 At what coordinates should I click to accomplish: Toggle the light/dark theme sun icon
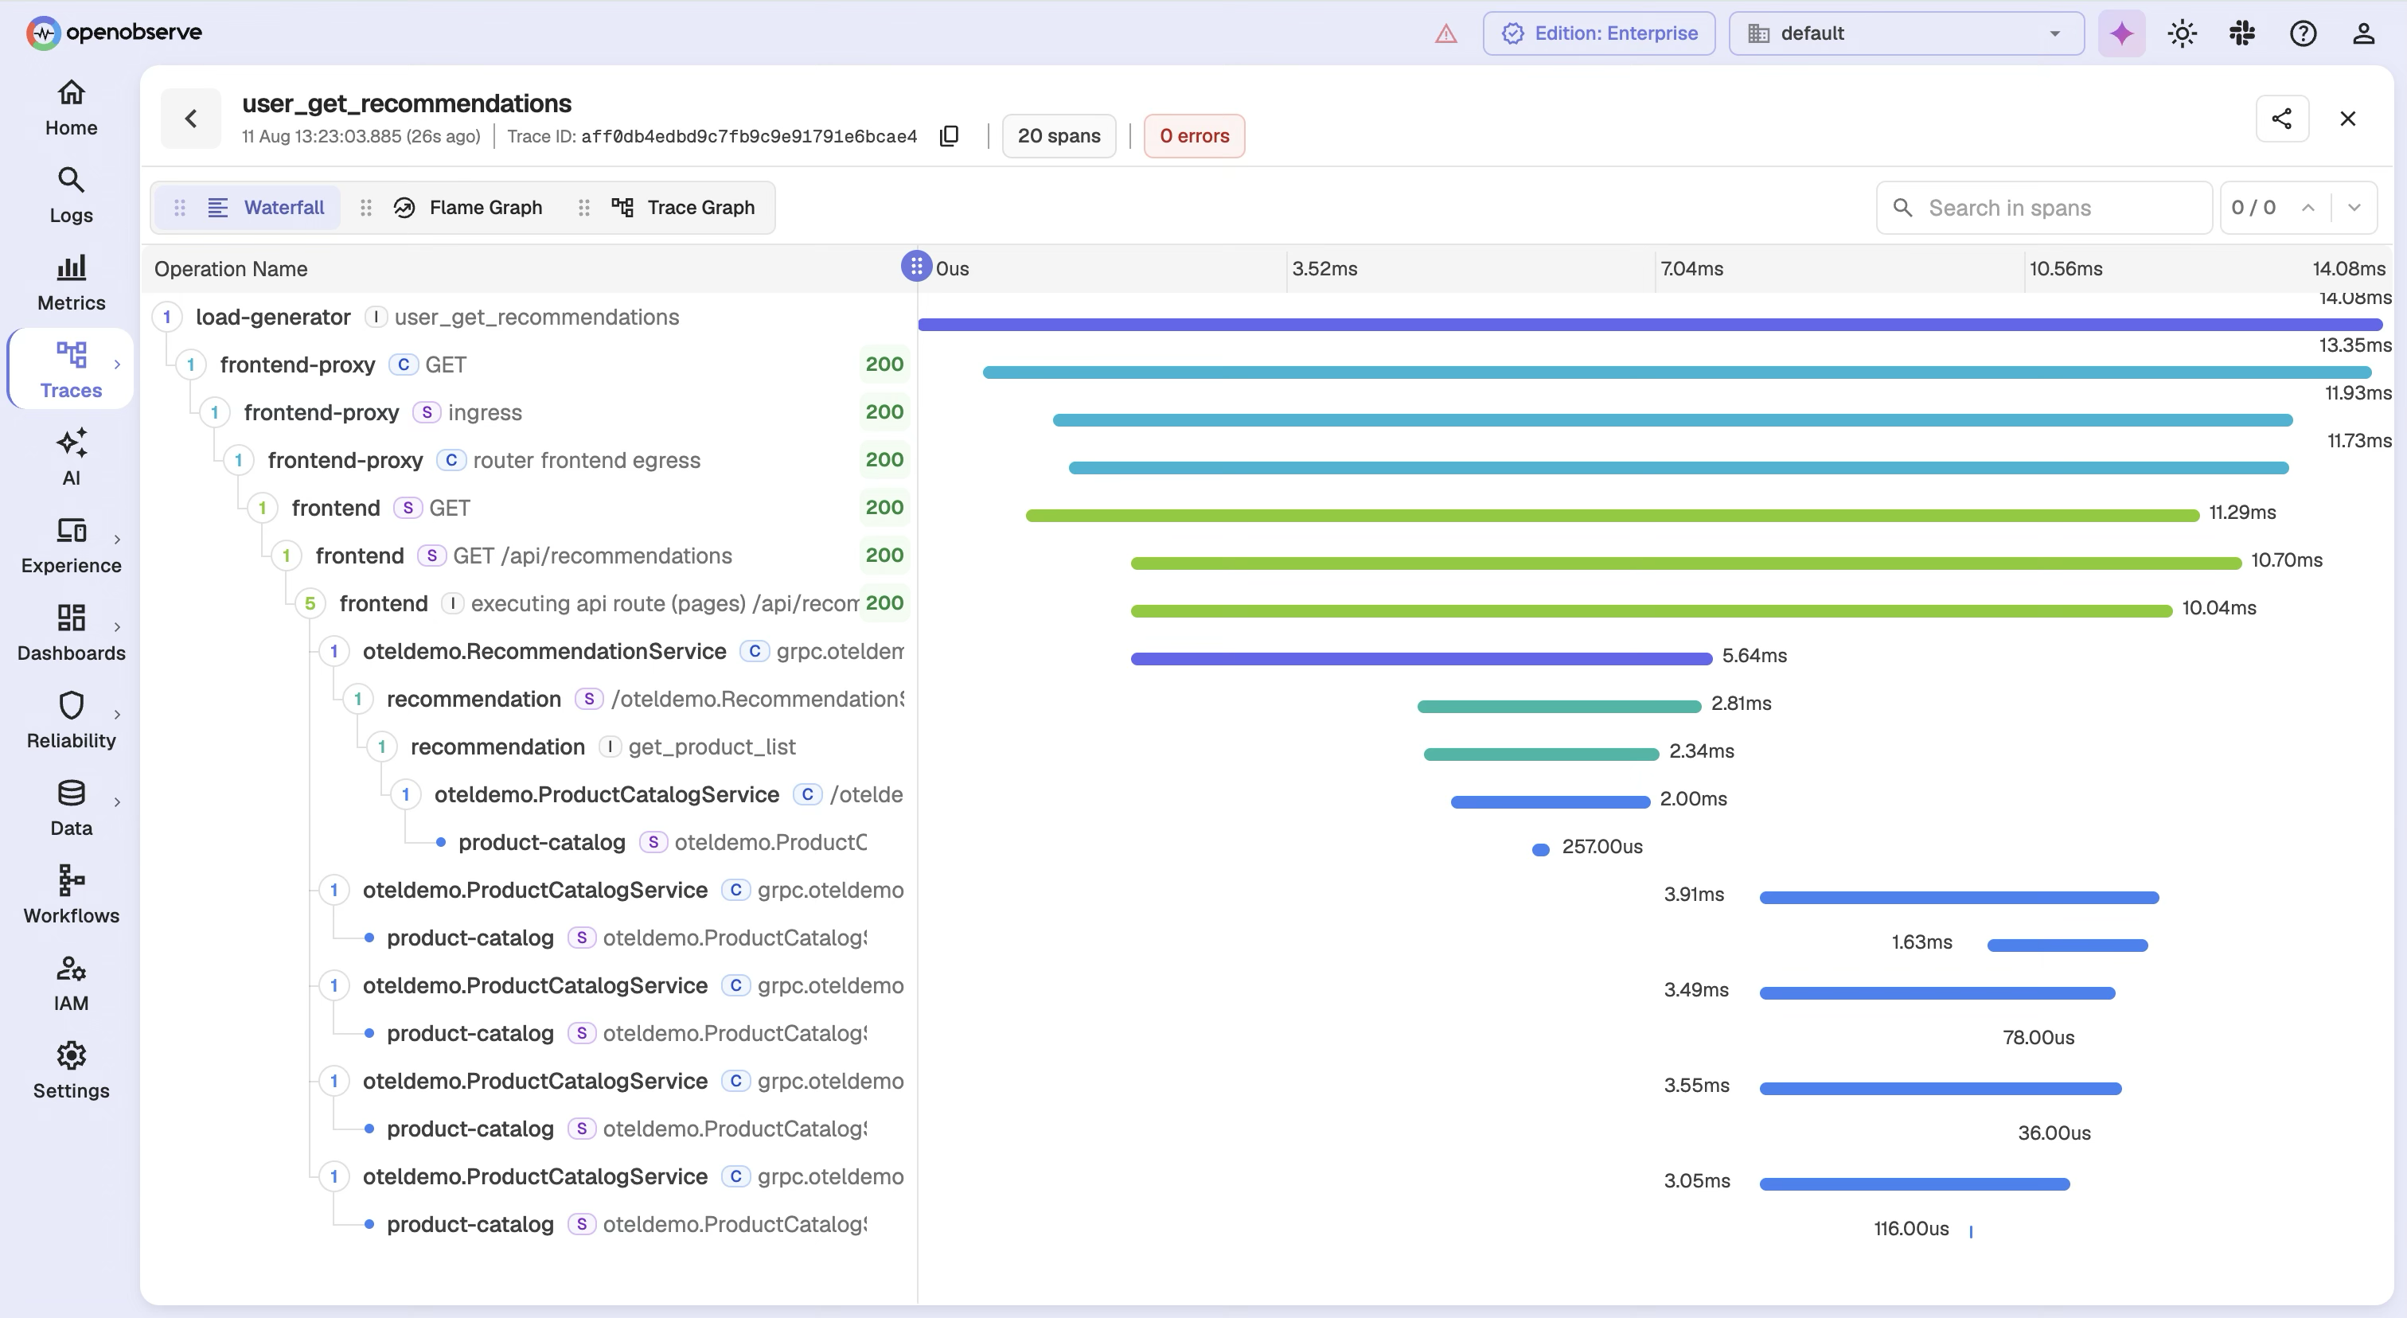coord(2182,33)
